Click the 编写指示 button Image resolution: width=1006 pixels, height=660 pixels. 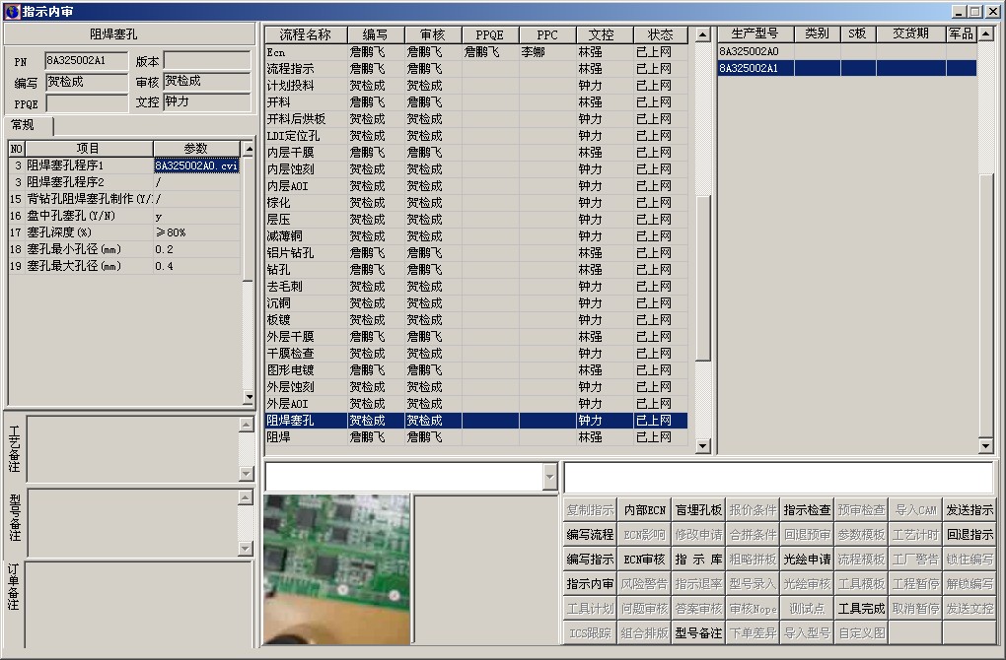tap(590, 560)
